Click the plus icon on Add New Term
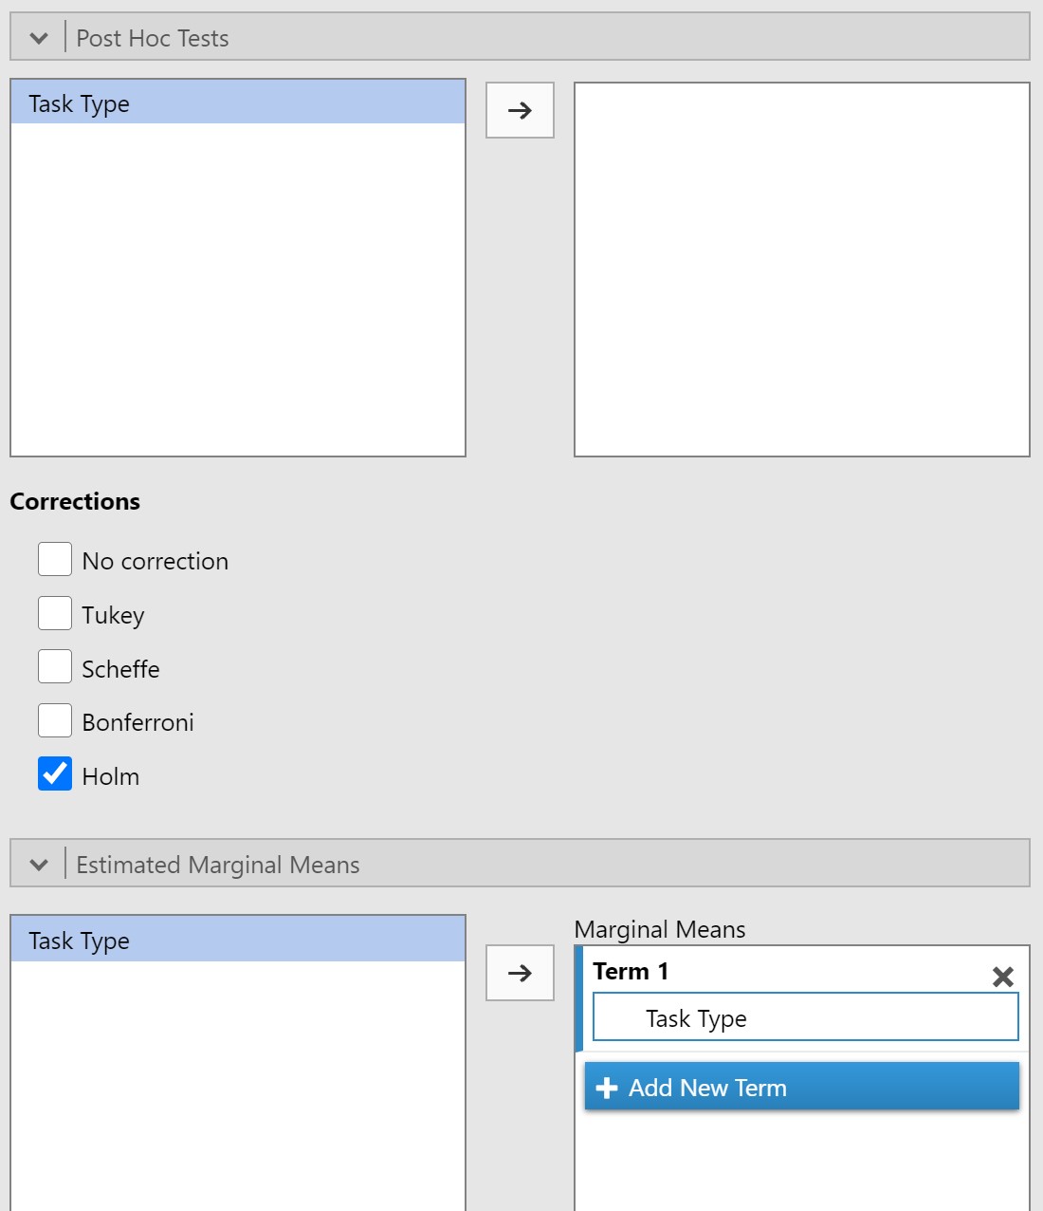Viewport: 1043px width, 1211px height. tap(607, 1088)
